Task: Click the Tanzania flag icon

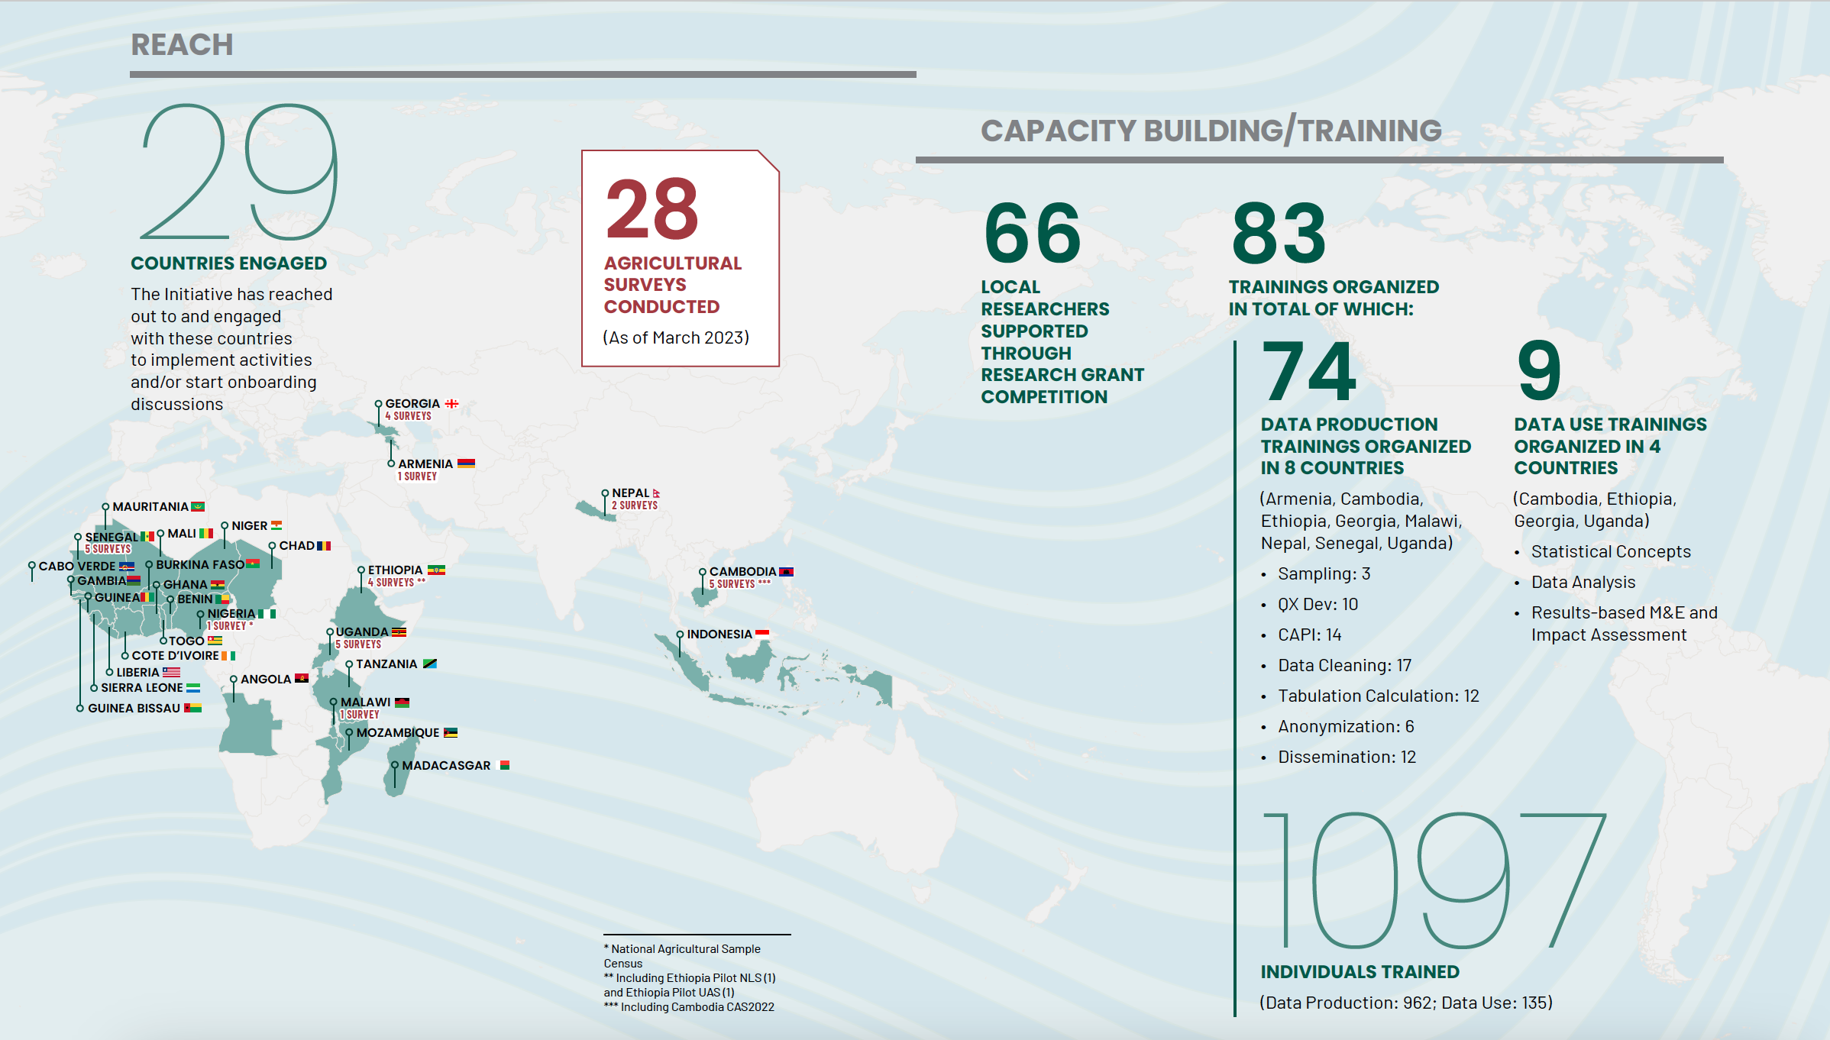Action: 430,664
